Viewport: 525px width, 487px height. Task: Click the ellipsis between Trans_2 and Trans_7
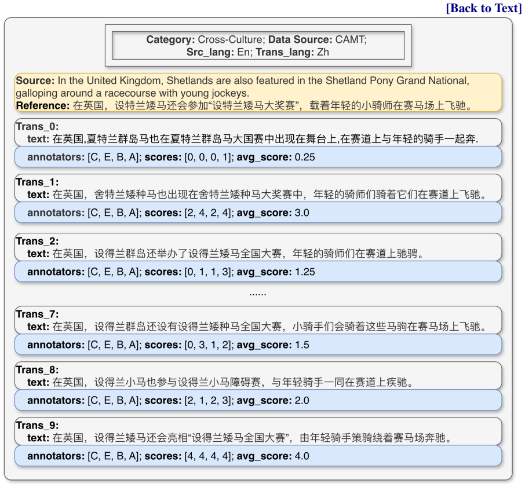point(258,294)
